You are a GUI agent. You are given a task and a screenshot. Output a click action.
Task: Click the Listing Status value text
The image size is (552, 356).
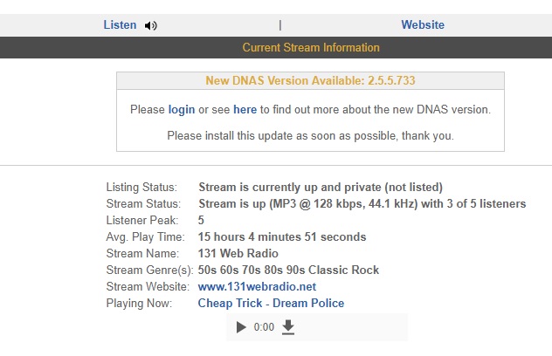click(x=321, y=188)
